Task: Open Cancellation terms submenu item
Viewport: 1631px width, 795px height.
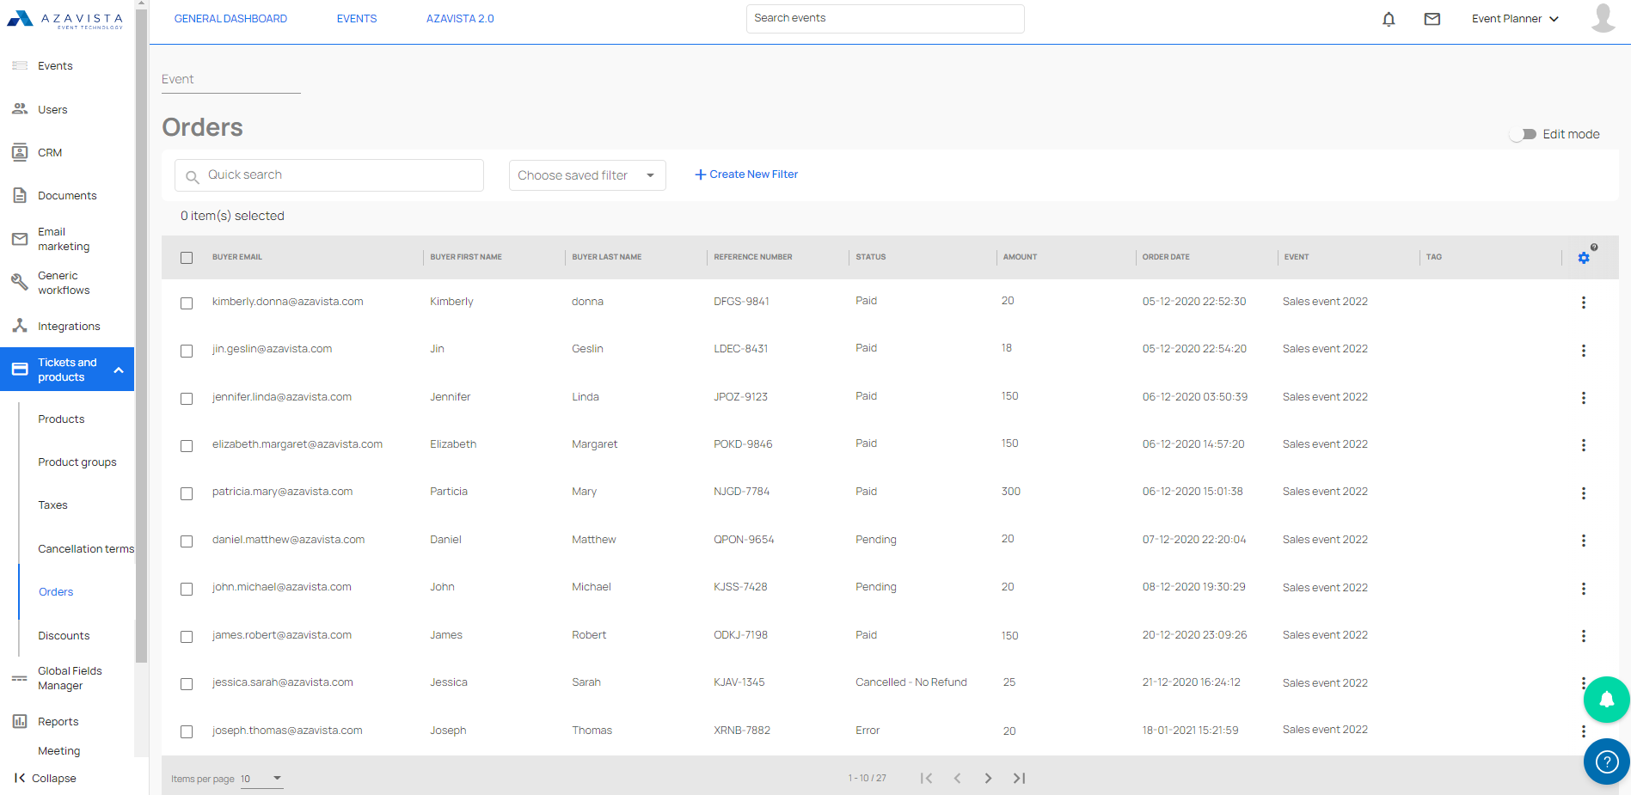Action: 86,549
